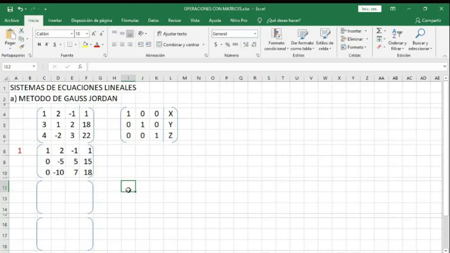450x253 pixels.
Task: Decrease font size with small A
Action: coord(101,34)
